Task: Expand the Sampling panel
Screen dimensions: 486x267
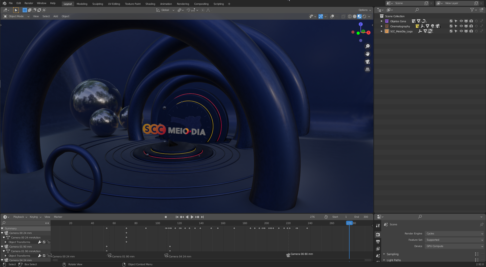Action: pyautogui.click(x=392, y=254)
